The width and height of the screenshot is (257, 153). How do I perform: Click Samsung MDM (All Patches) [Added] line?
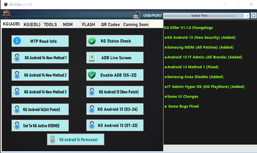[199, 47]
